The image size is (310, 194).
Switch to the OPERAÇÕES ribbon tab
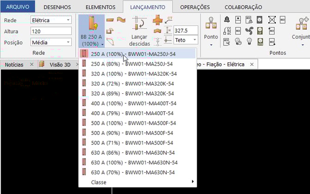[x=194, y=7]
